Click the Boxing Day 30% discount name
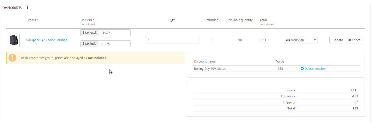The height and width of the screenshot is (123, 373). click(x=211, y=69)
